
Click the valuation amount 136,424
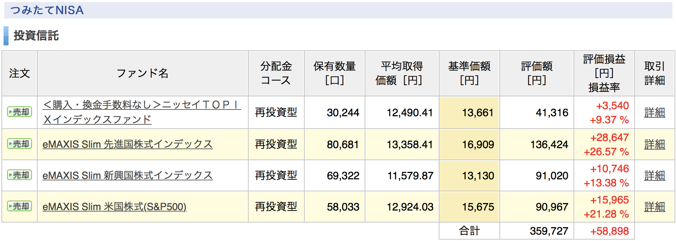tap(549, 145)
